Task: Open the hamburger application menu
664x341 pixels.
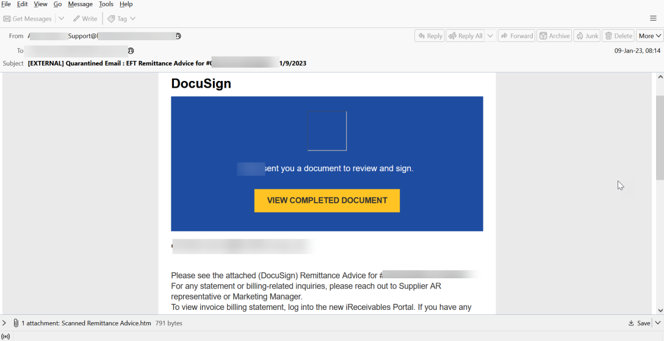Action: point(653,18)
